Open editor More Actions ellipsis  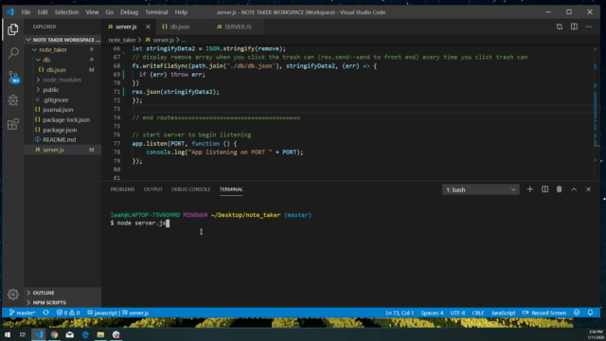[589, 27]
